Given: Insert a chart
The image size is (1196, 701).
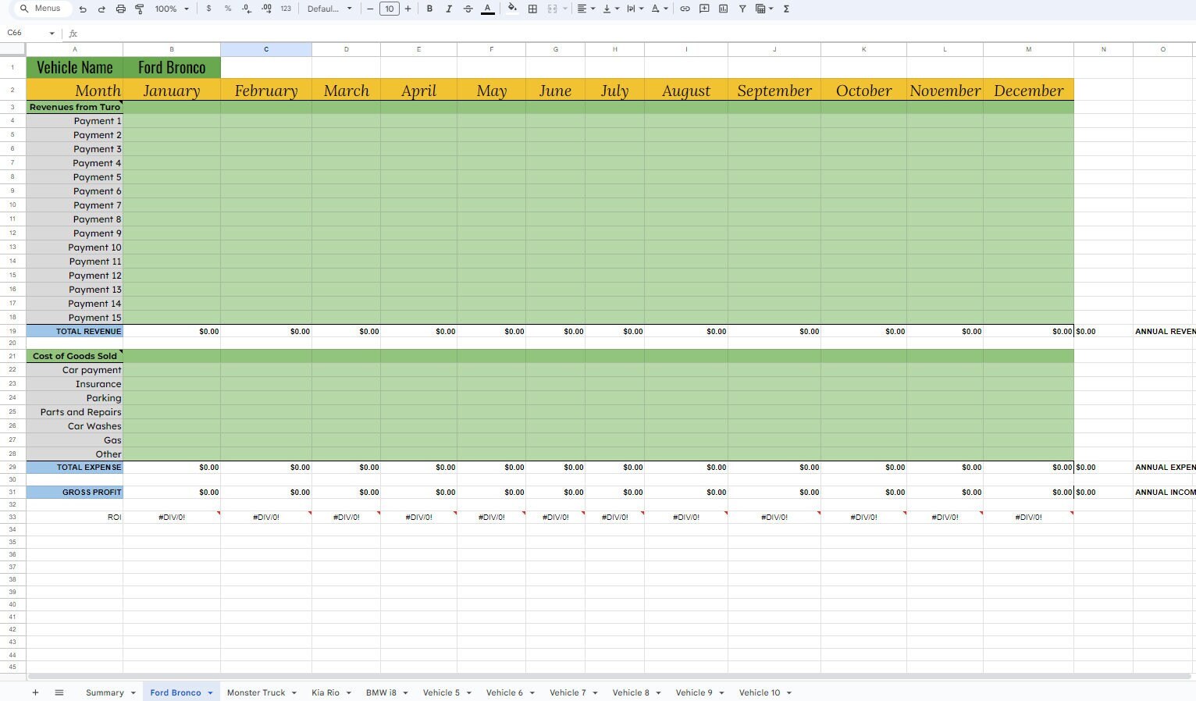Looking at the screenshot, I should tap(722, 9).
